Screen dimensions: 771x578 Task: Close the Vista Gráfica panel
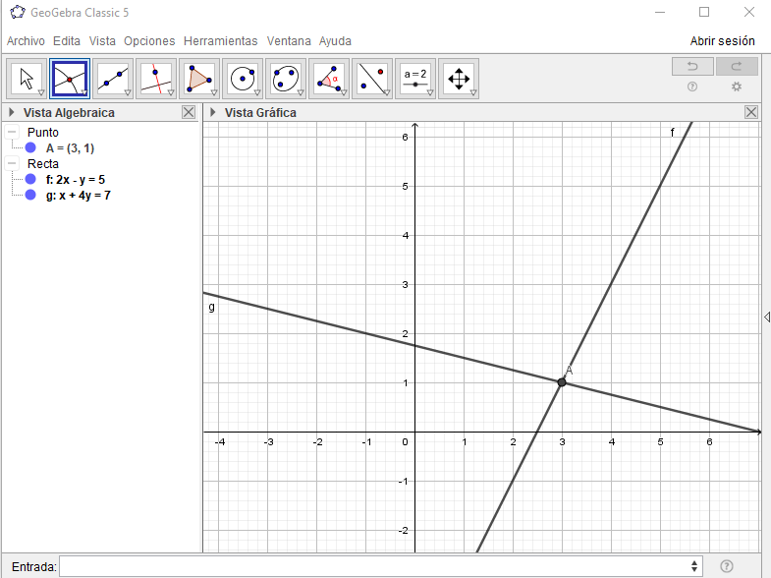click(x=751, y=112)
